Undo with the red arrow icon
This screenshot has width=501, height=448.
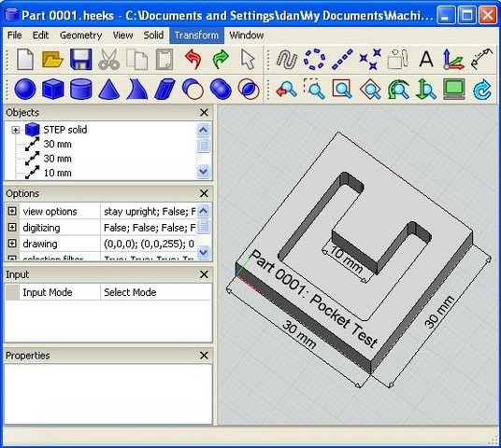pos(193,60)
